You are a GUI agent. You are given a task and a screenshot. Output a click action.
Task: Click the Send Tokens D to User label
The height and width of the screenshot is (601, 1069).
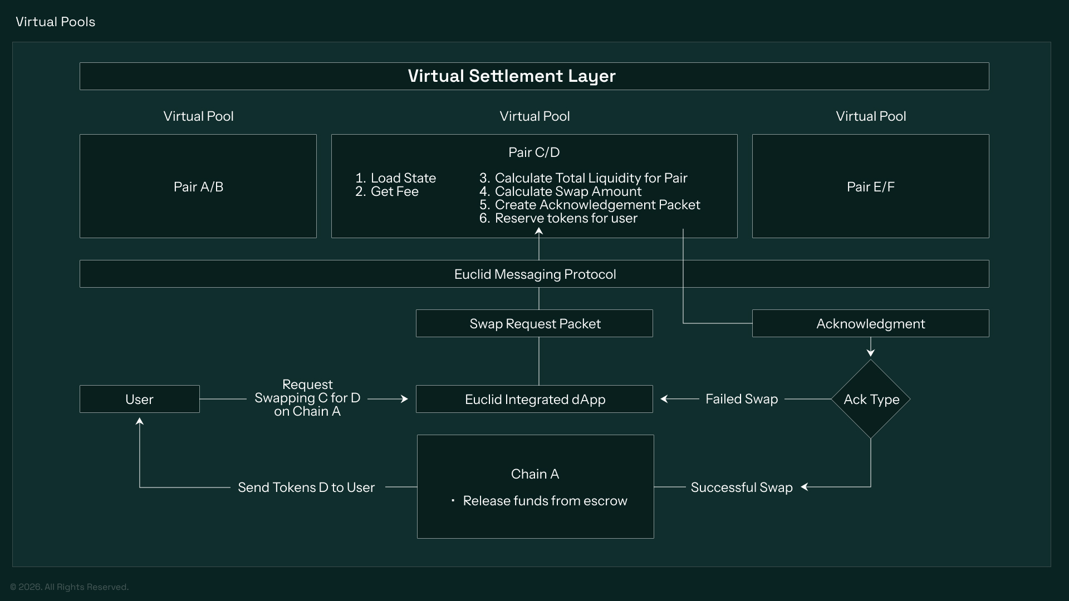click(306, 487)
